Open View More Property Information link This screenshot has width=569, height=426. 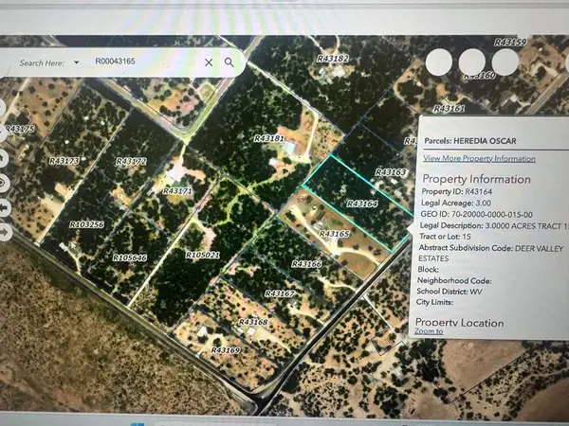coord(479,158)
